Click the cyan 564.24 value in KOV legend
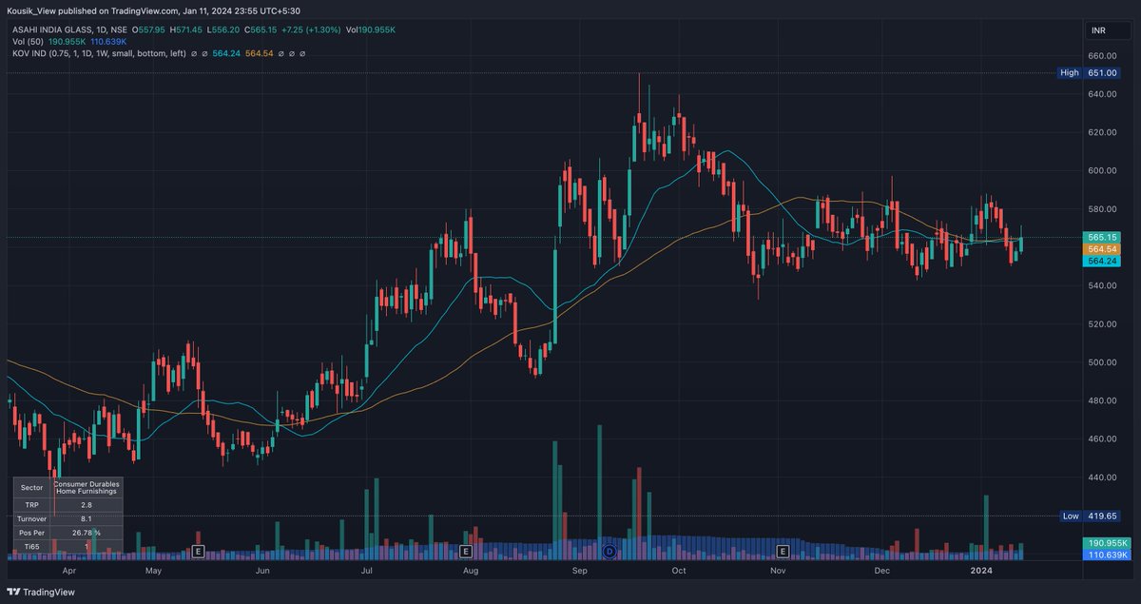The width and height of the screenshot is (1141, 604). (x=225, y=54)
